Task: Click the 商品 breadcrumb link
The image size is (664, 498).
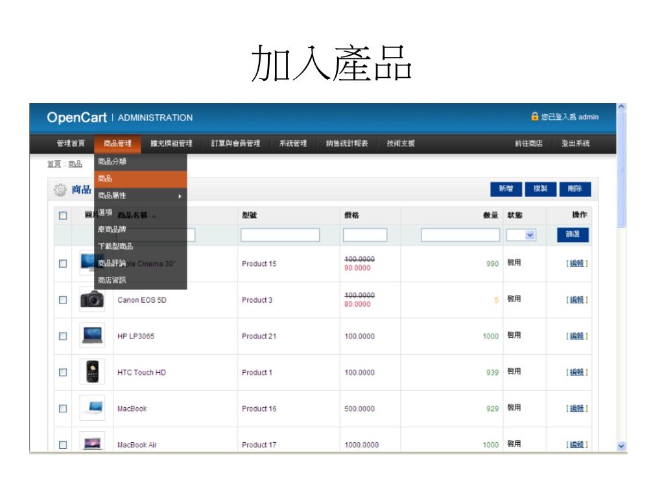Action: [75, 164]
